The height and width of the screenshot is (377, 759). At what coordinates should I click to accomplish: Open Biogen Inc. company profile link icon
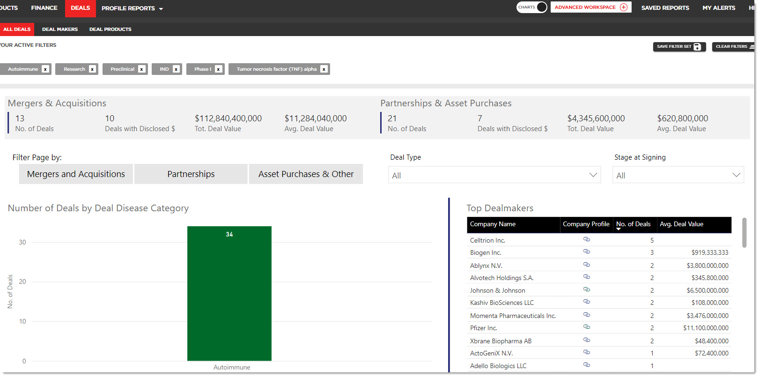[586, 252]
